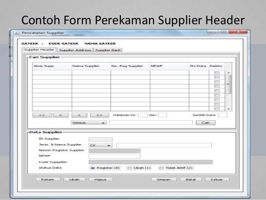Tick the Delete checkbox in the eighth row

217,104
